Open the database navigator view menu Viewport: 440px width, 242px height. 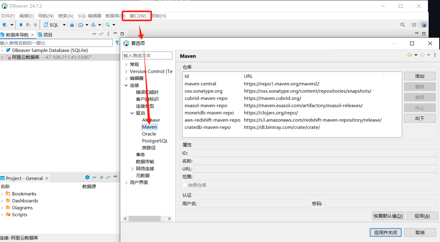click(x=108, y=34)
